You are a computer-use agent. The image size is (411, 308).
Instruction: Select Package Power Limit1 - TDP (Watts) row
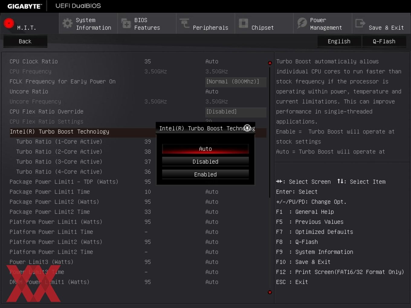[64, 182]
